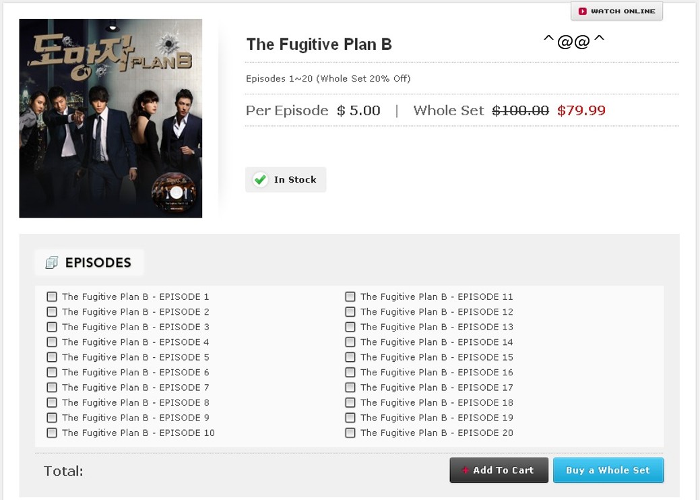Click The Fugitive Plan B poster thumbnail
Image resolution: width=700 pixels, height=500 pixels.
click(110, 118)
